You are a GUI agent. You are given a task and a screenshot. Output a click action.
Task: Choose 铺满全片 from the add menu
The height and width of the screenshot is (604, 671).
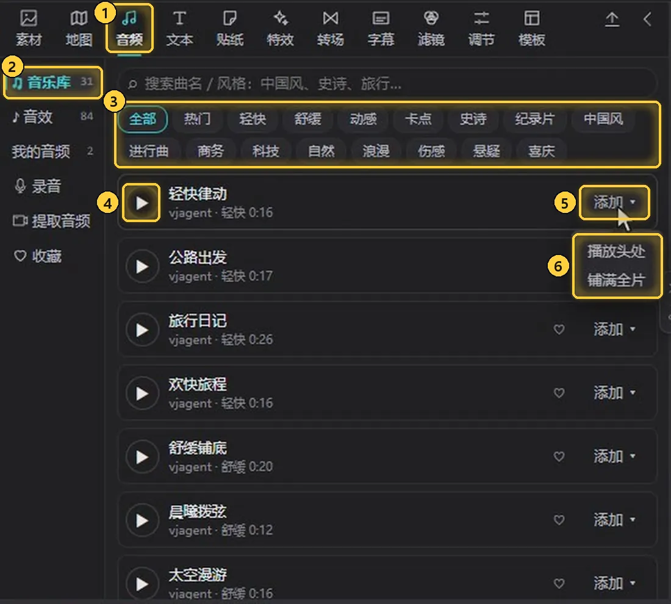click(x=616, y=280)
